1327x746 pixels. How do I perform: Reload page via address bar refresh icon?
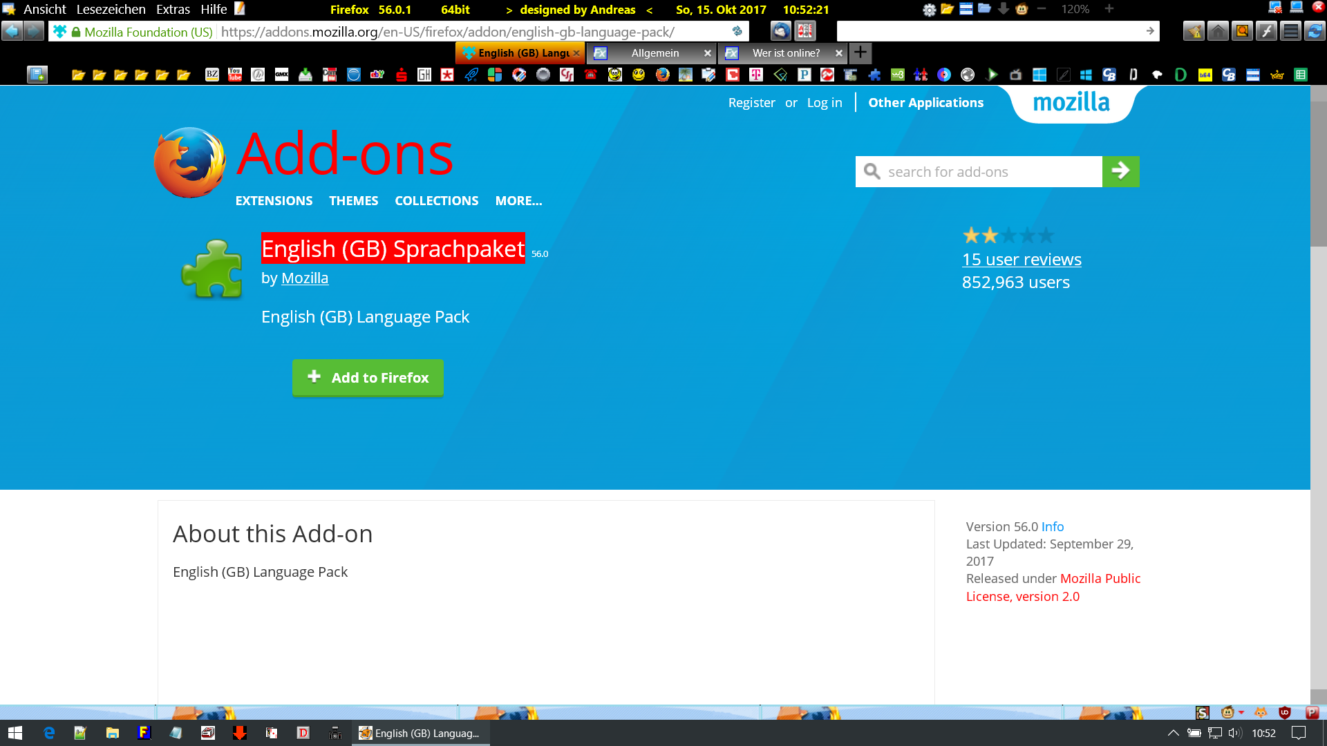[737, 31]
